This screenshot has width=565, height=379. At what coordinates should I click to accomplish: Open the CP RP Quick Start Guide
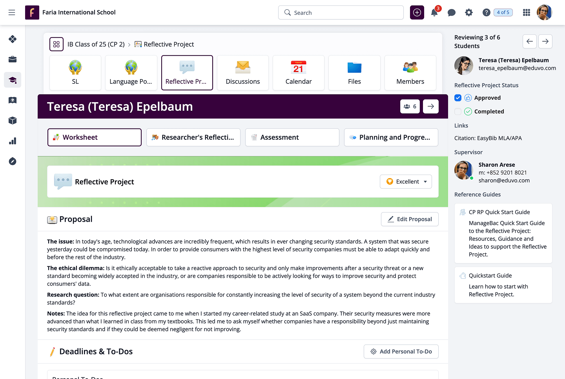[499, 212]
